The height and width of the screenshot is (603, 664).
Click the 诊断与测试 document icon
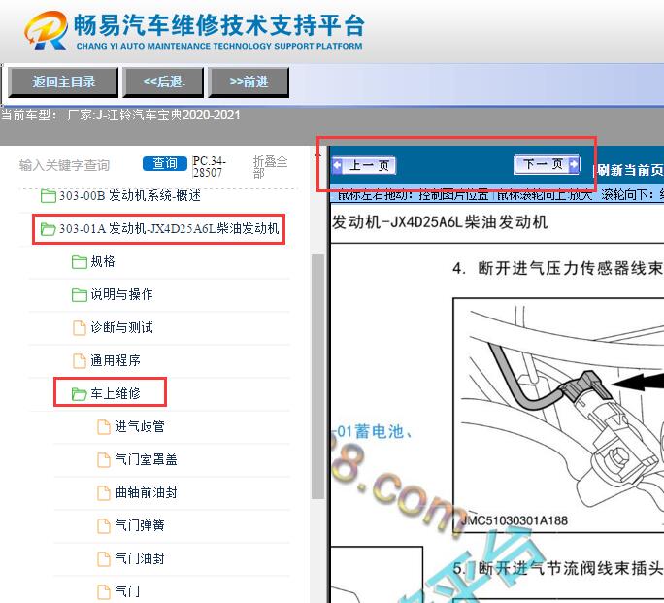[80, 328]
